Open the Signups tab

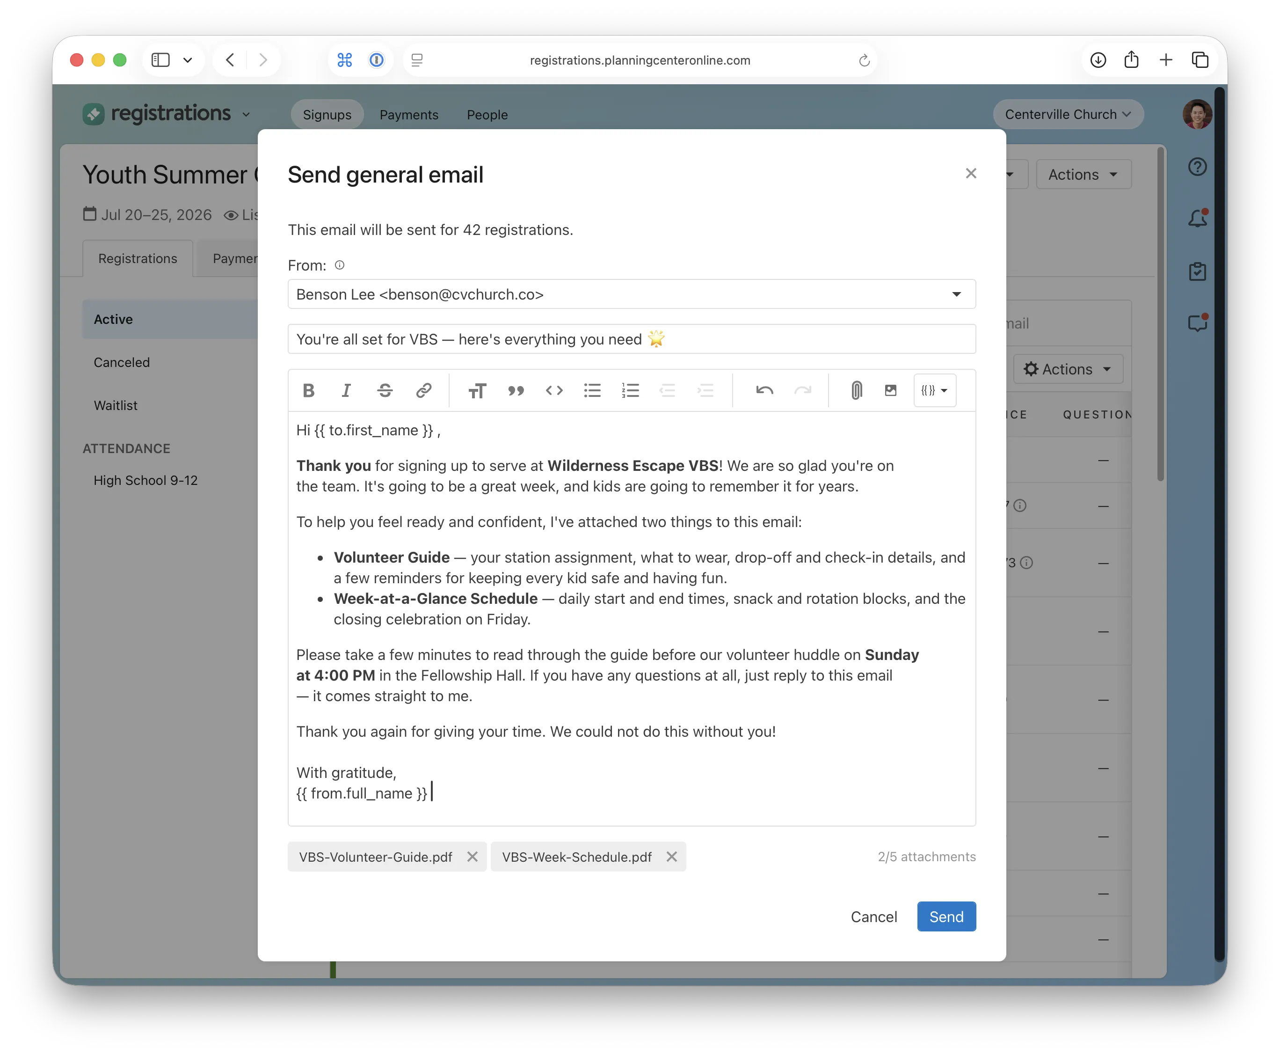click(x=327, y=114)
